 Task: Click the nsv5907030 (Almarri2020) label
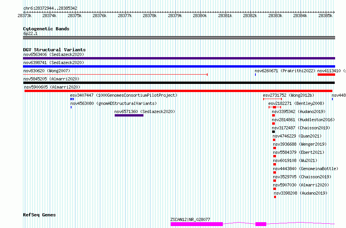(x=301, y=185)
